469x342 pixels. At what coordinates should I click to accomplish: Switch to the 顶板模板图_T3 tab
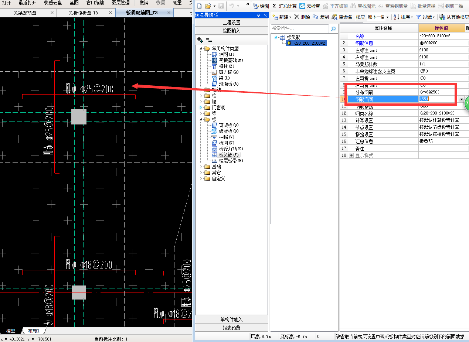click(84, 13)
